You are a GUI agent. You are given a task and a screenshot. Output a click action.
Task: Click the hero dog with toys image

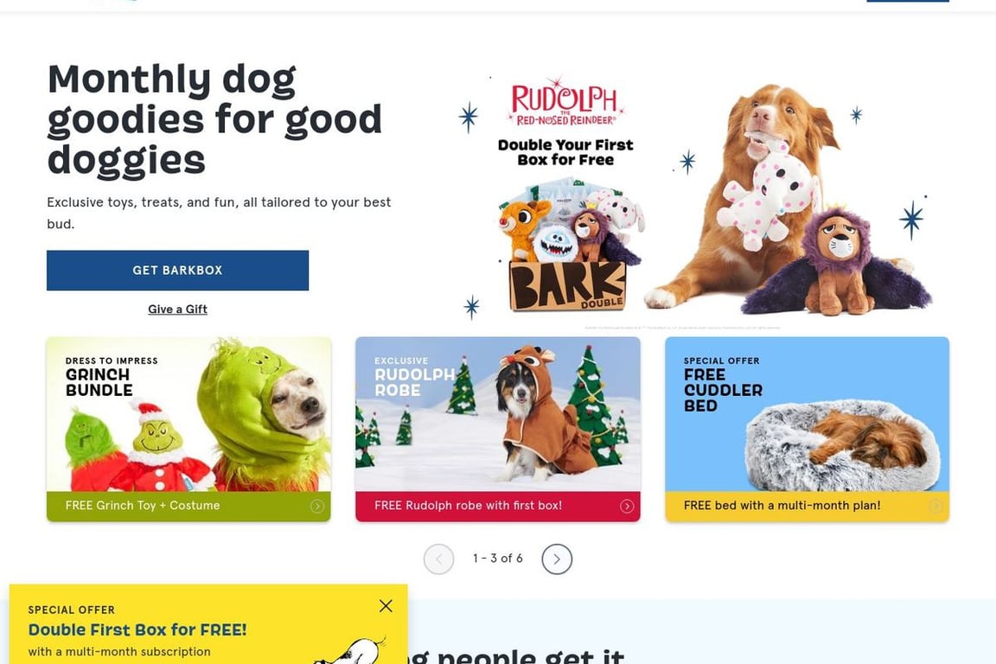click(x=788, y=200)
